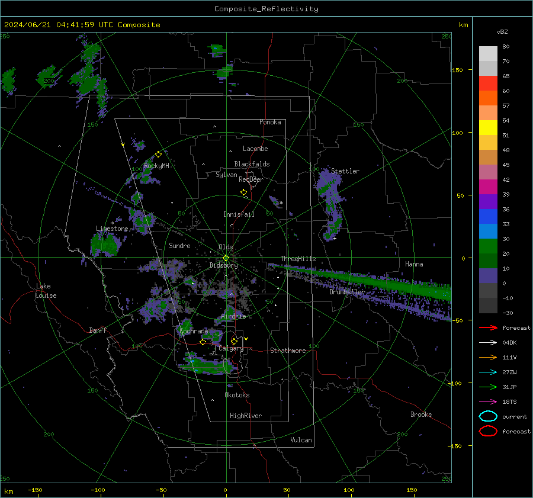Click the magenta 18TS arrow in legend
The height and width of the screenshot is (498, 533).
(x=488, y=402)
